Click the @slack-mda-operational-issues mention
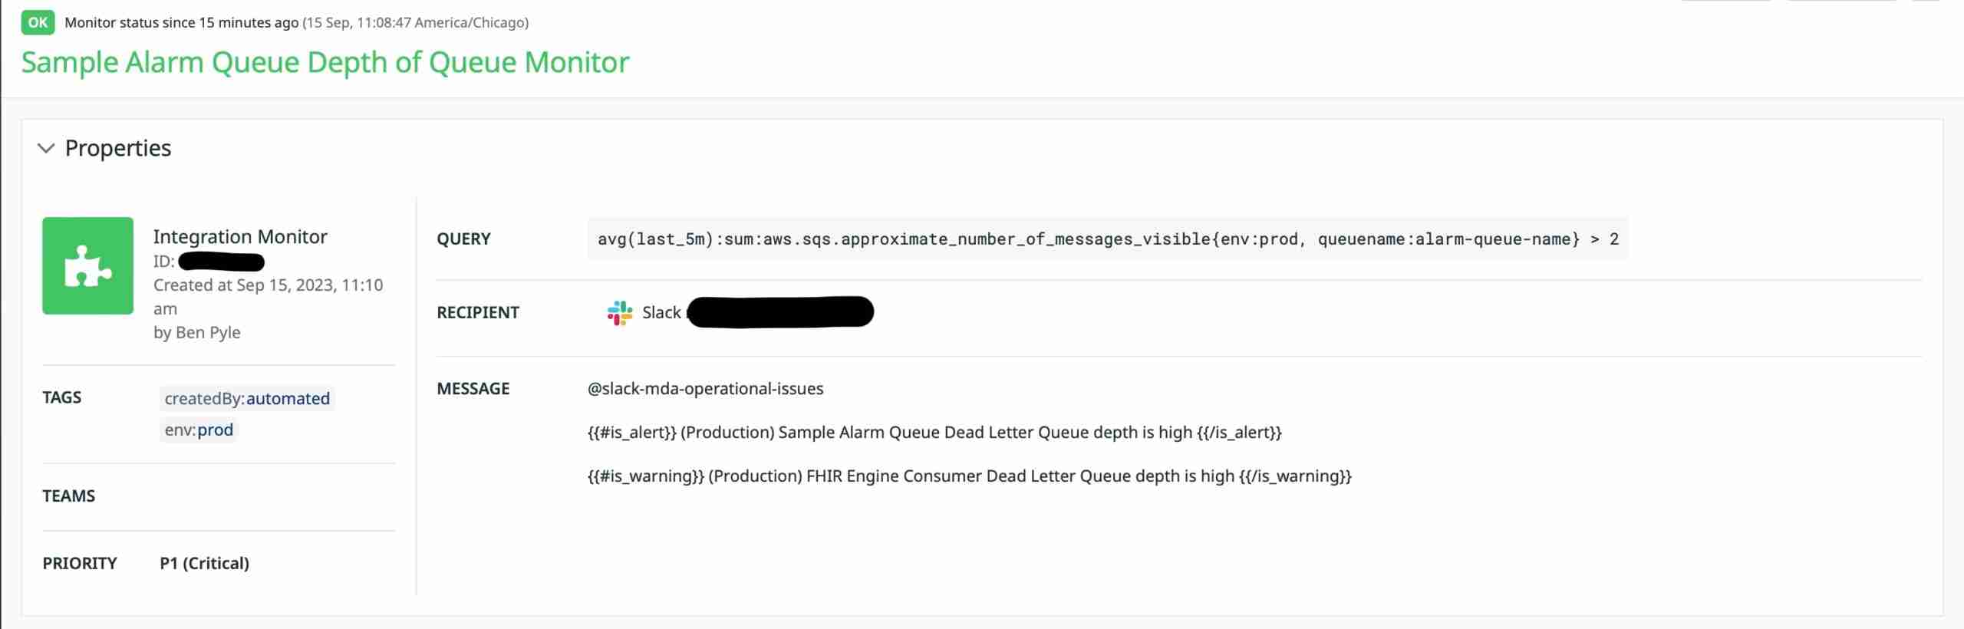This screenshot has width=1964, height=629. (705, 389)
